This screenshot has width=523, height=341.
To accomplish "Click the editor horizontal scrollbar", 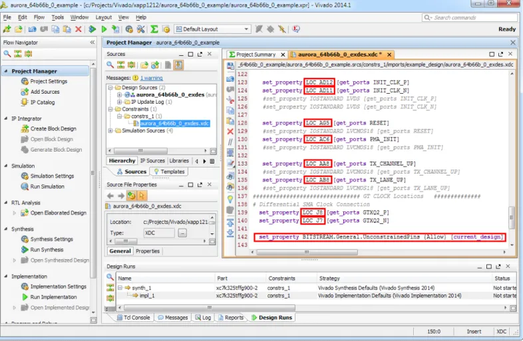I will (x=307, y=253).
